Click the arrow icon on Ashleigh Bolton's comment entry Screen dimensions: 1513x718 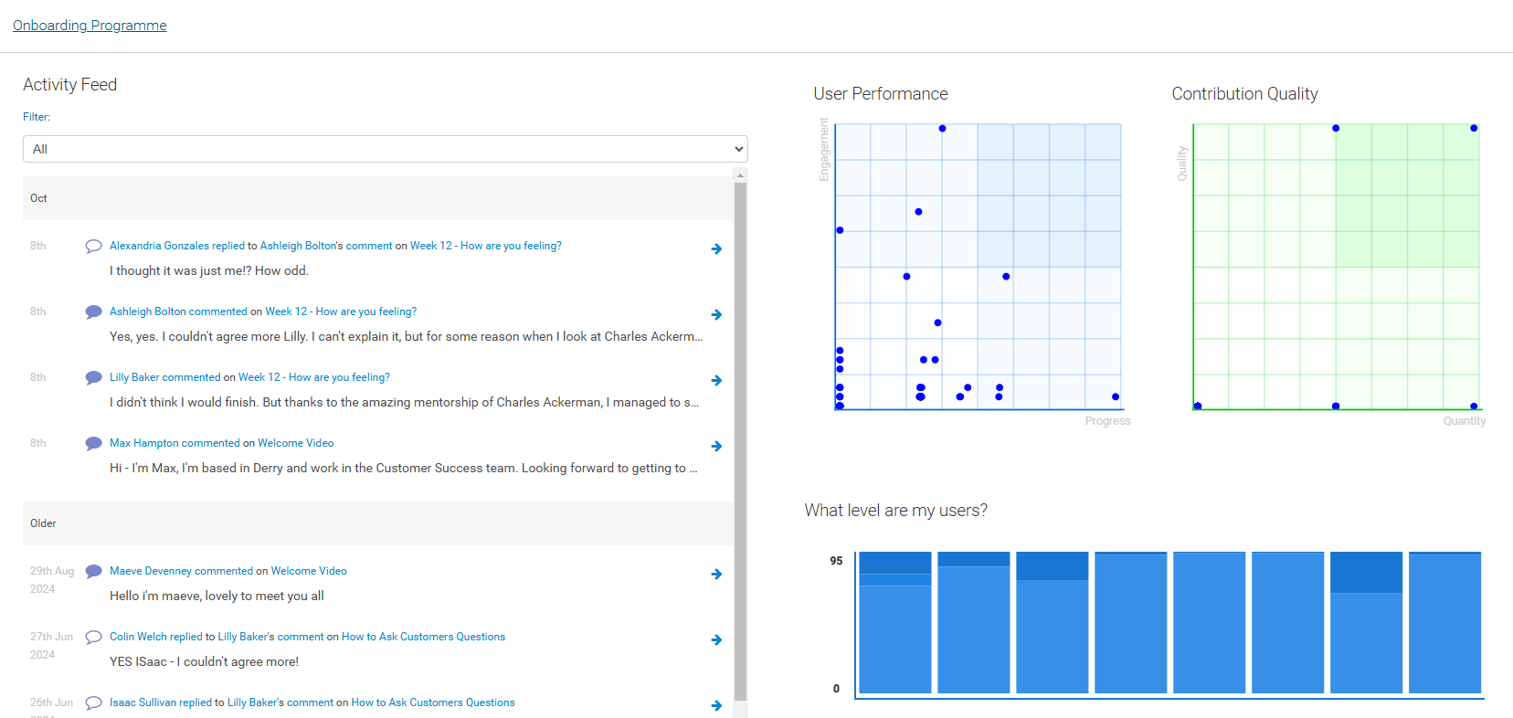(x=716, y=314)
